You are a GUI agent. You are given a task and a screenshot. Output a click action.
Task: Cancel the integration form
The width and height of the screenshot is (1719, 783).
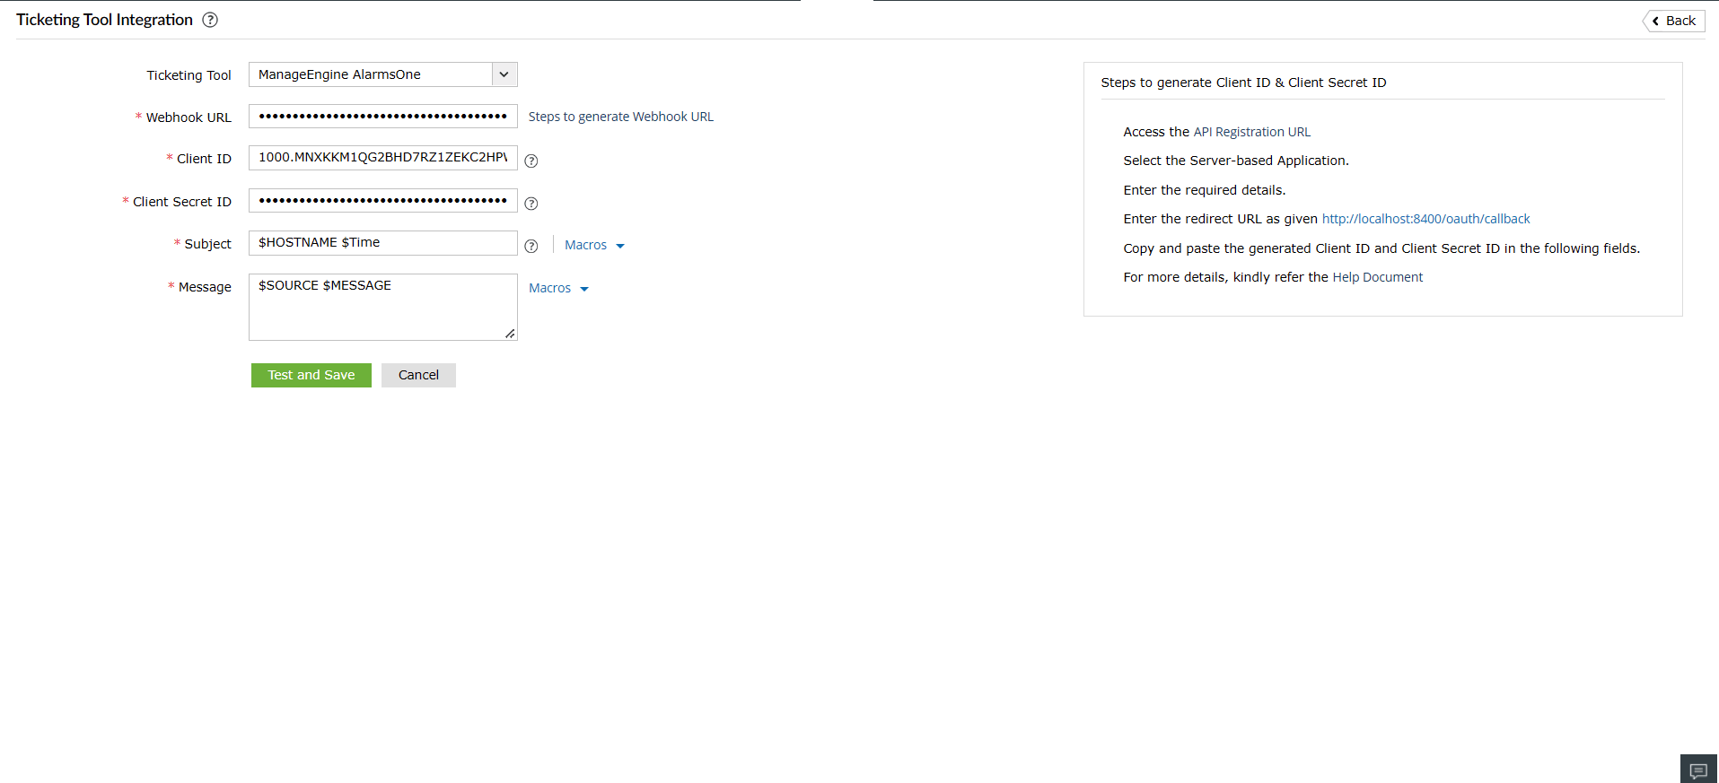tap(418, 375)
